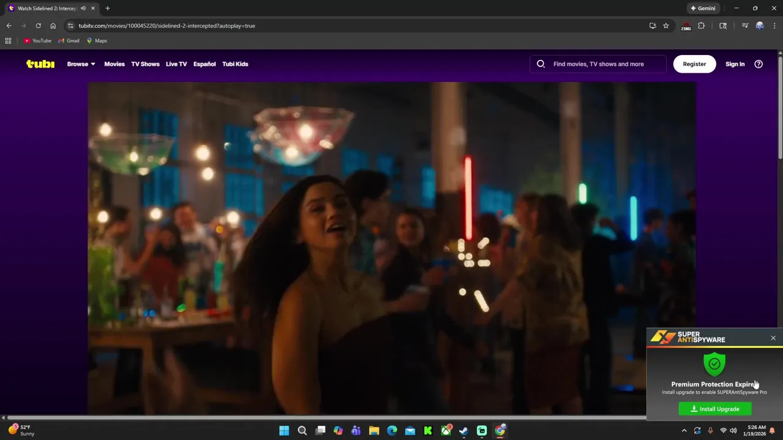Mute the tab via speaker icon

pos(83,8)
